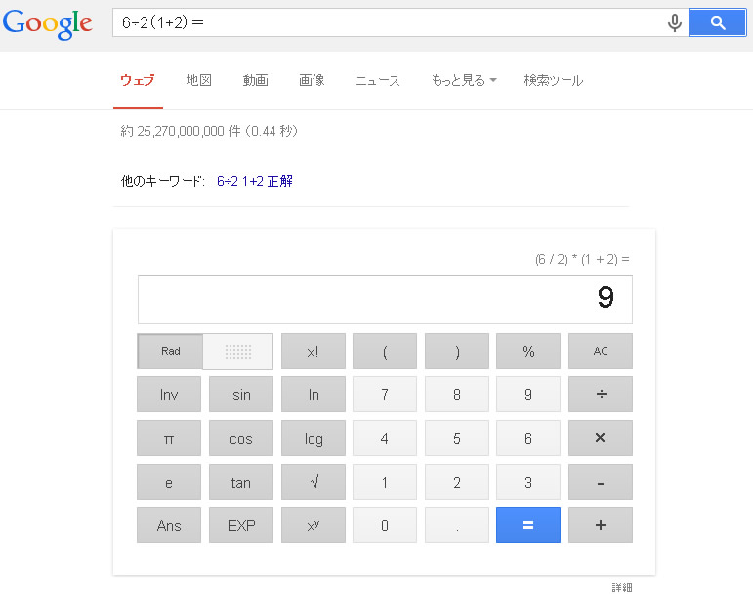Open the suggested keyword 6÷2 1+2 正解 link
This screenshot has height=598, width=753.
[x=255, y=181]
